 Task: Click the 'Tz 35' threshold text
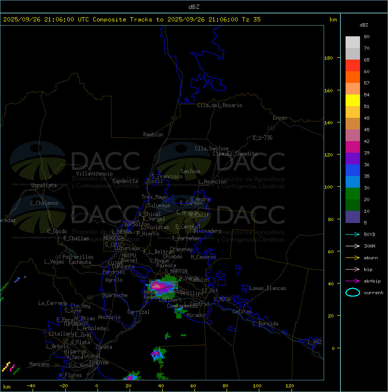pyautogui.click(x=251, y=20)
